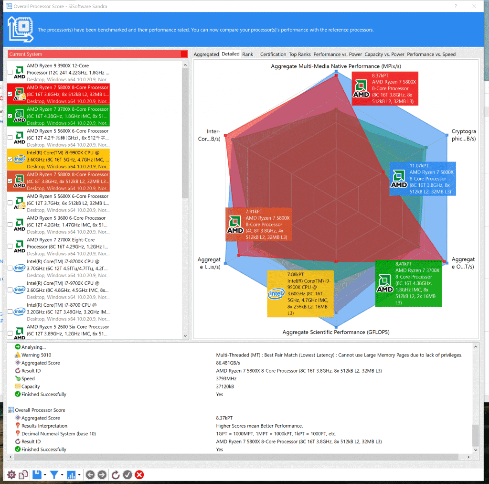This screenshot has width=489, height=484.
Task: Open the Top Ranks tab
Action: [x=300, y=54]
